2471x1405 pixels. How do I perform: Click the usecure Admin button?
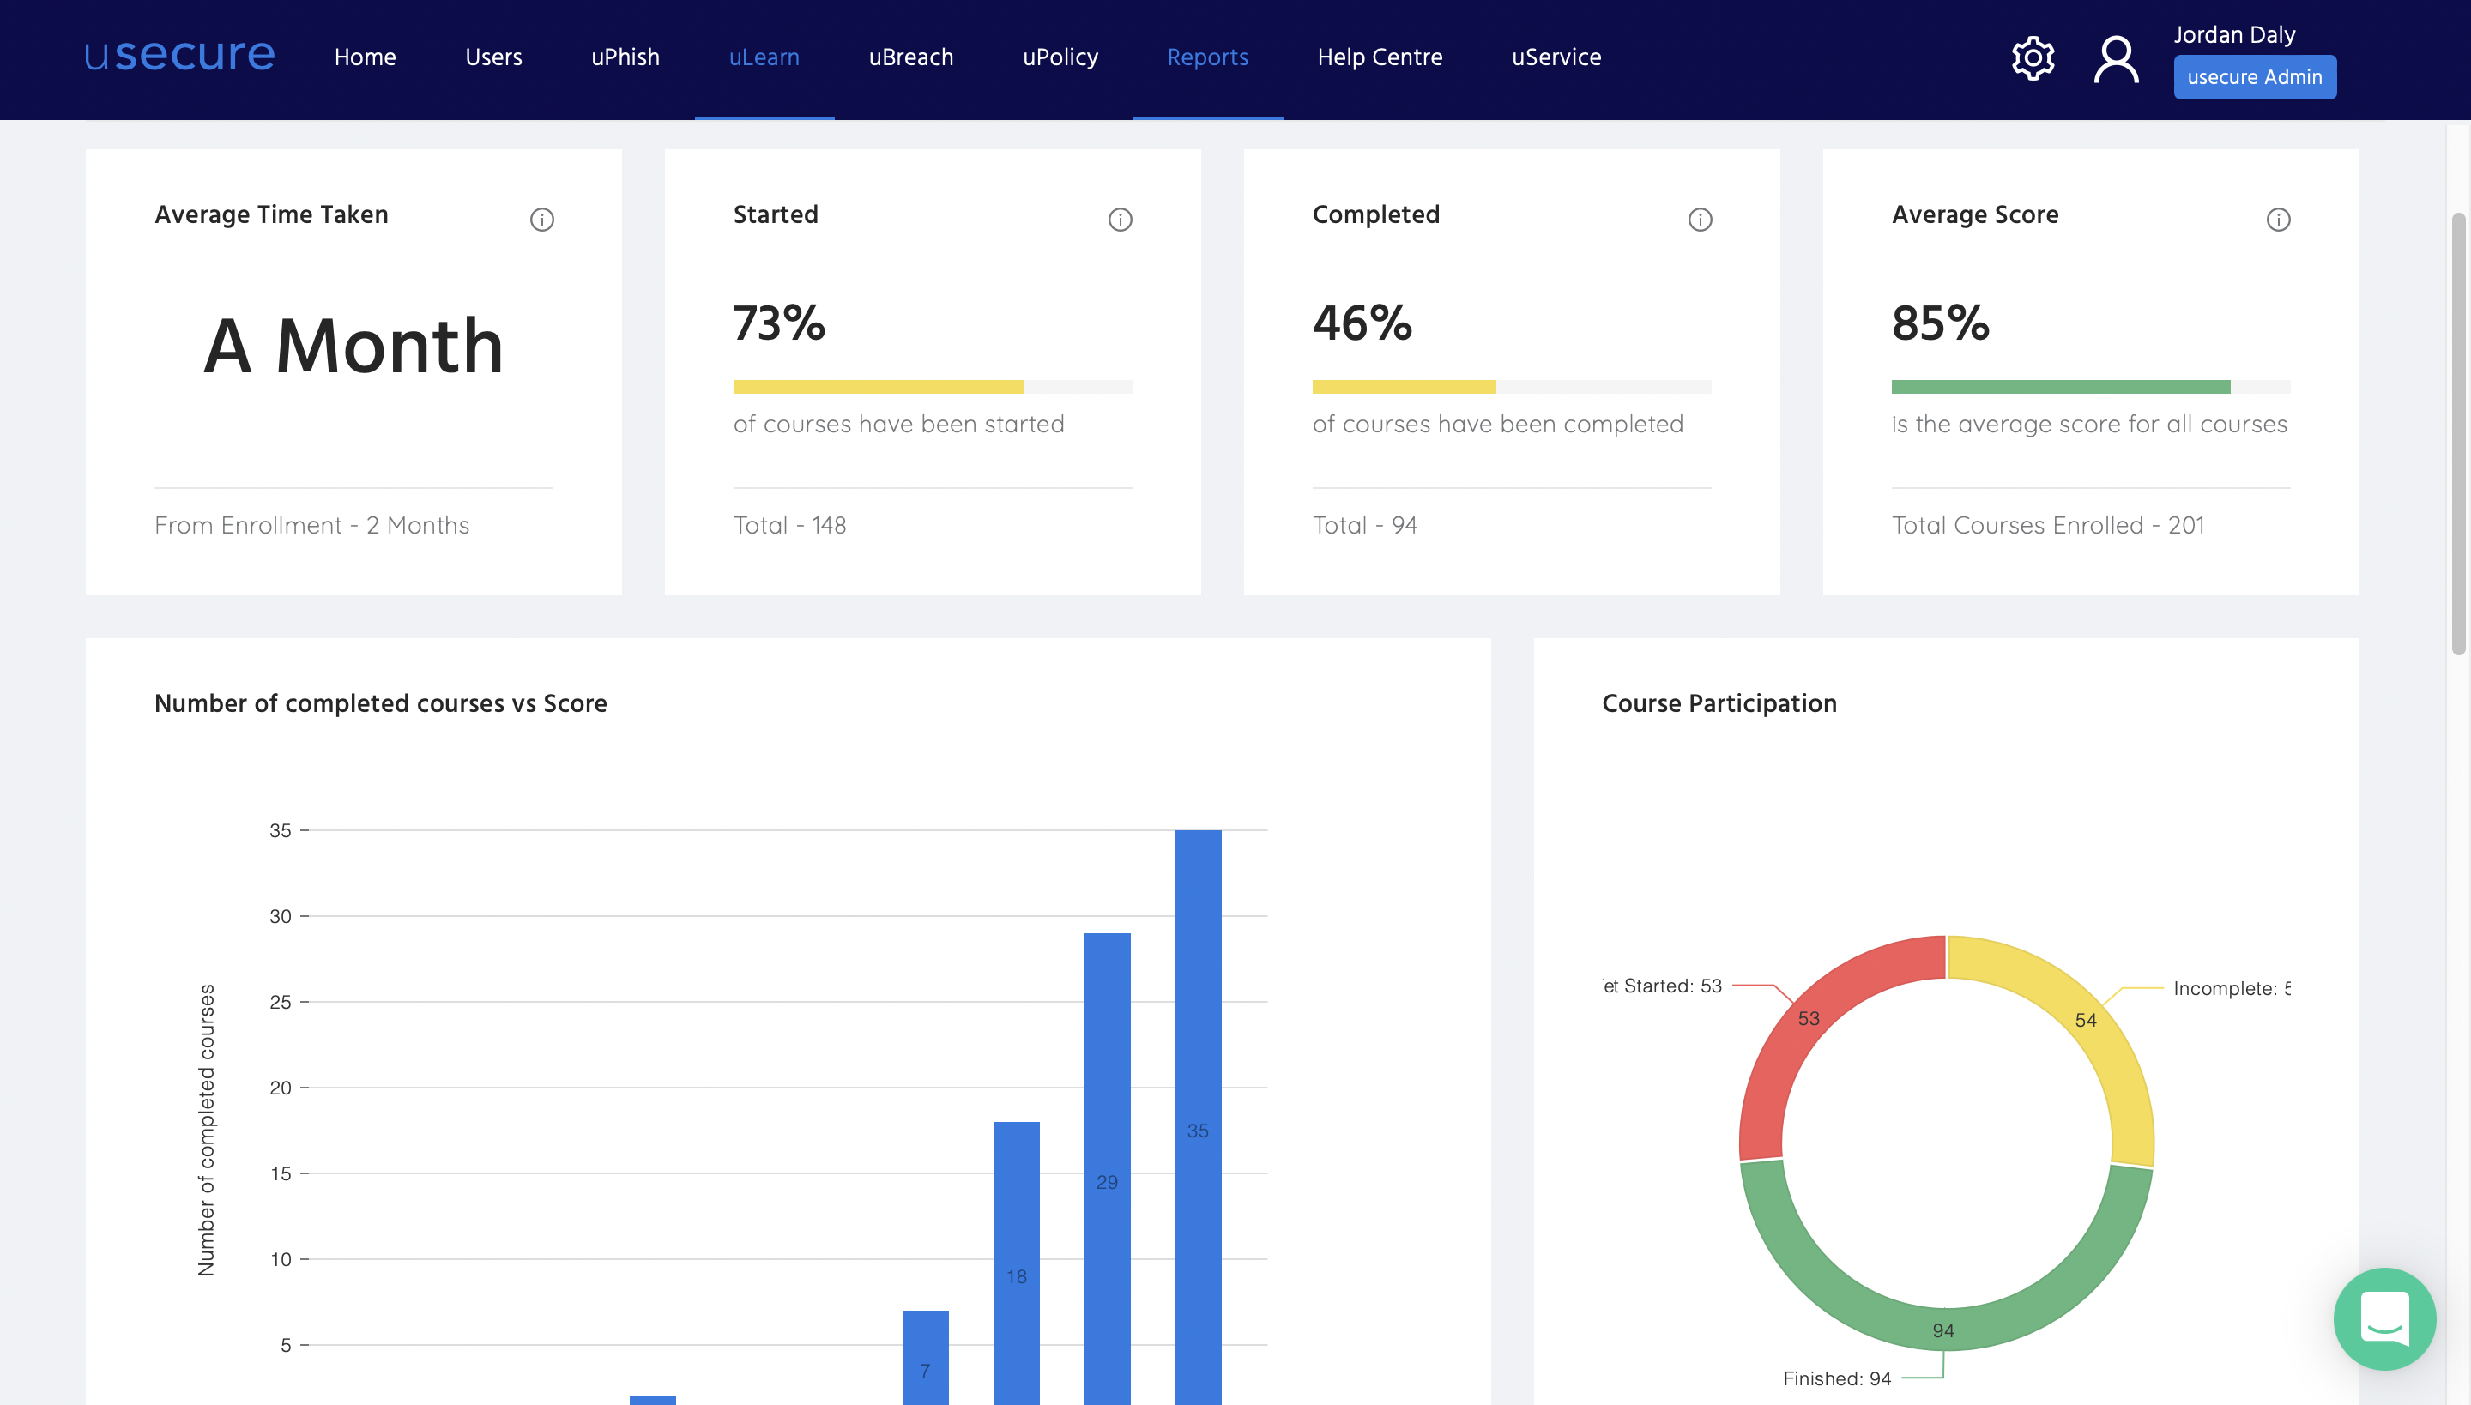pyautogui.click(x=2255, y=76)
